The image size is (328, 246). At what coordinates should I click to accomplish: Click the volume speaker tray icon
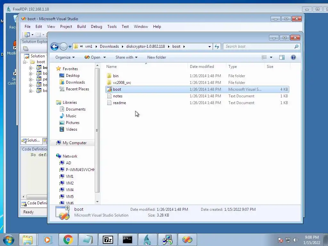tap(295, 240)
